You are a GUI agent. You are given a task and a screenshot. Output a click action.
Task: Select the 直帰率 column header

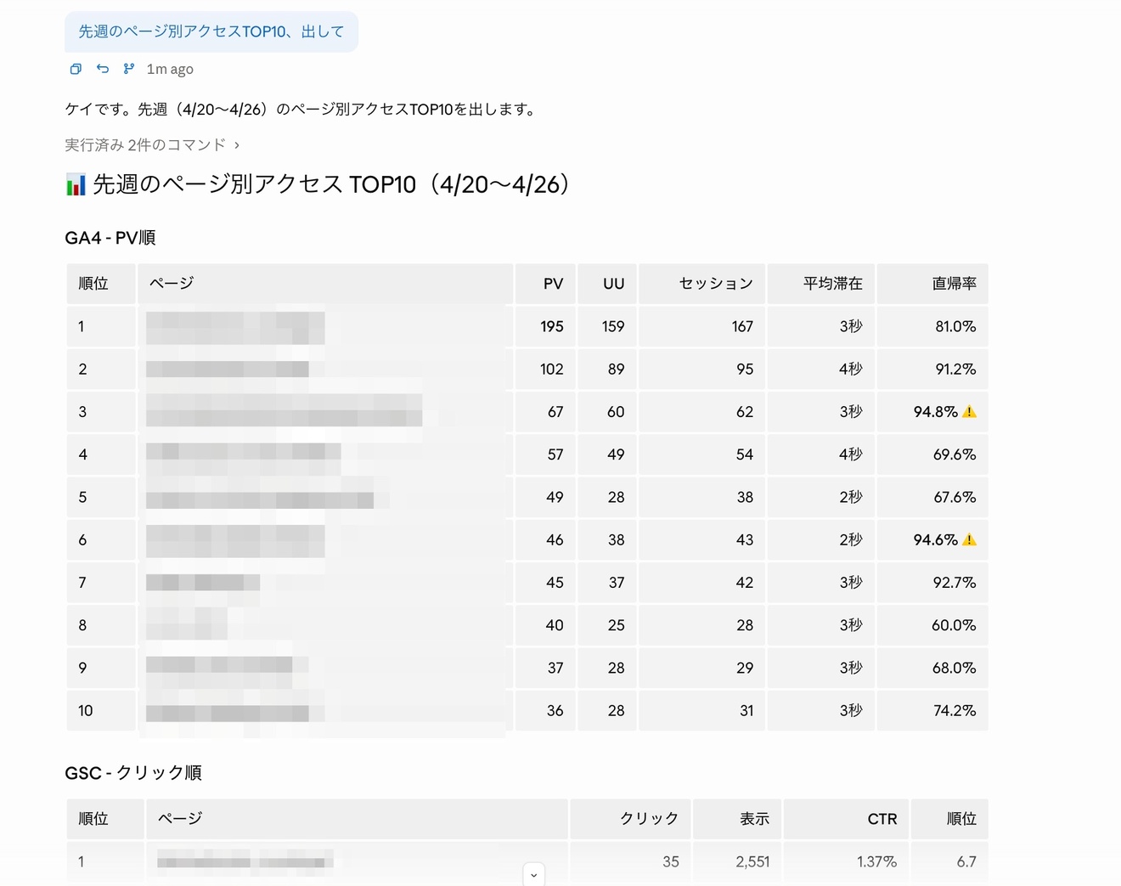click(954, 284)
